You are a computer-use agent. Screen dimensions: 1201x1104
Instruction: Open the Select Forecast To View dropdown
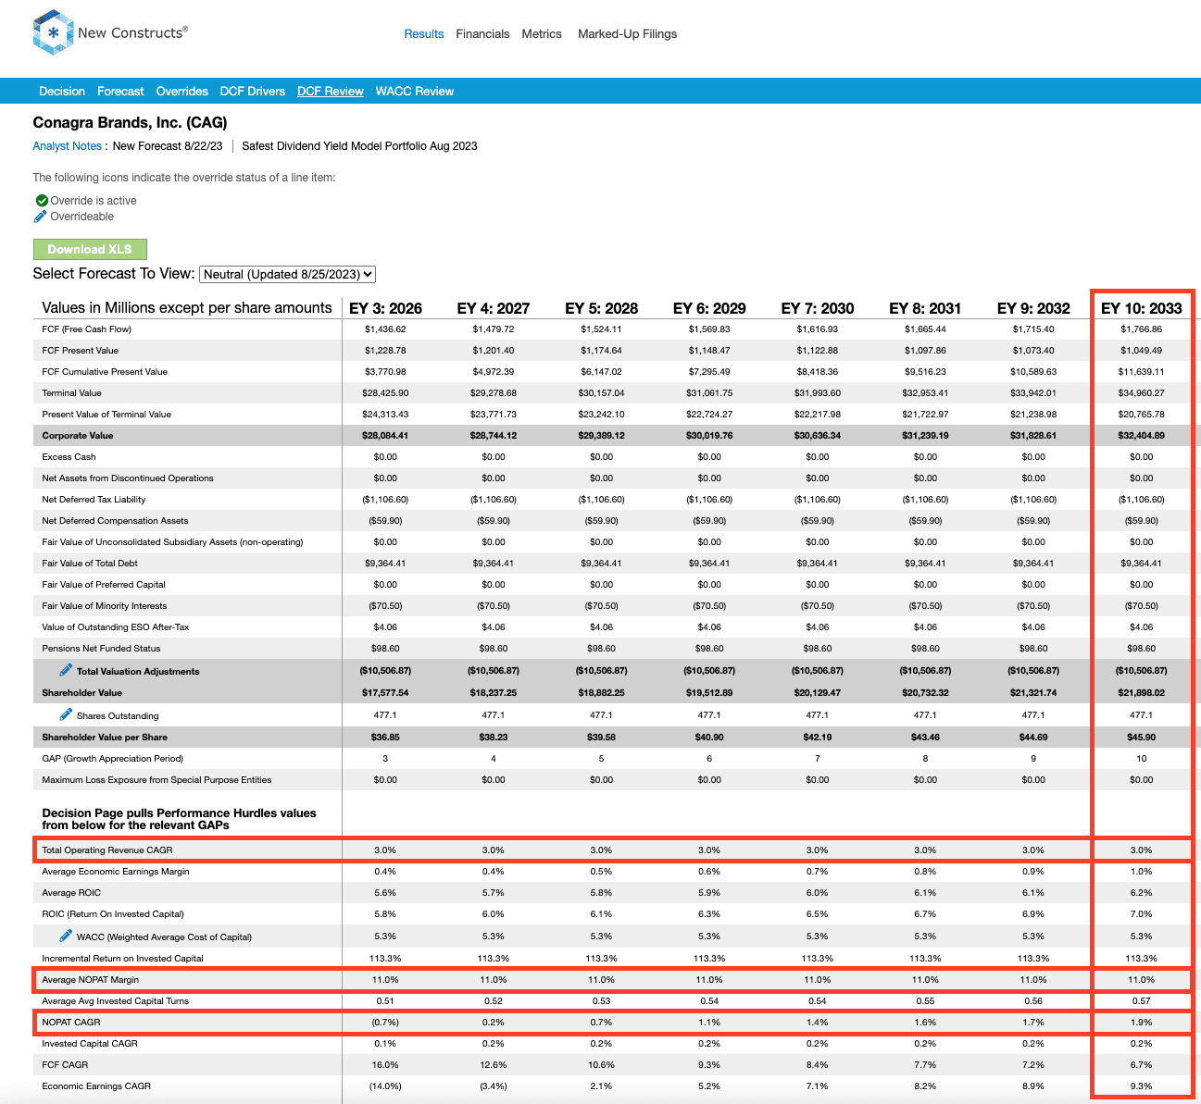[x=287, y=274]
